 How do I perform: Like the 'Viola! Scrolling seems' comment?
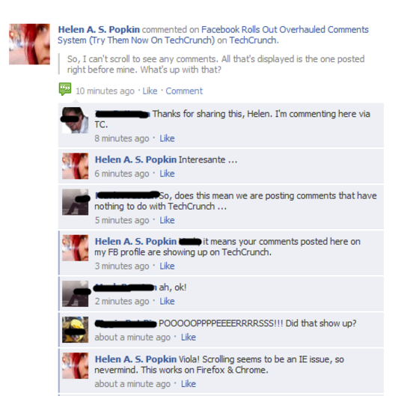pyautogui.click(x=189, y=384)
